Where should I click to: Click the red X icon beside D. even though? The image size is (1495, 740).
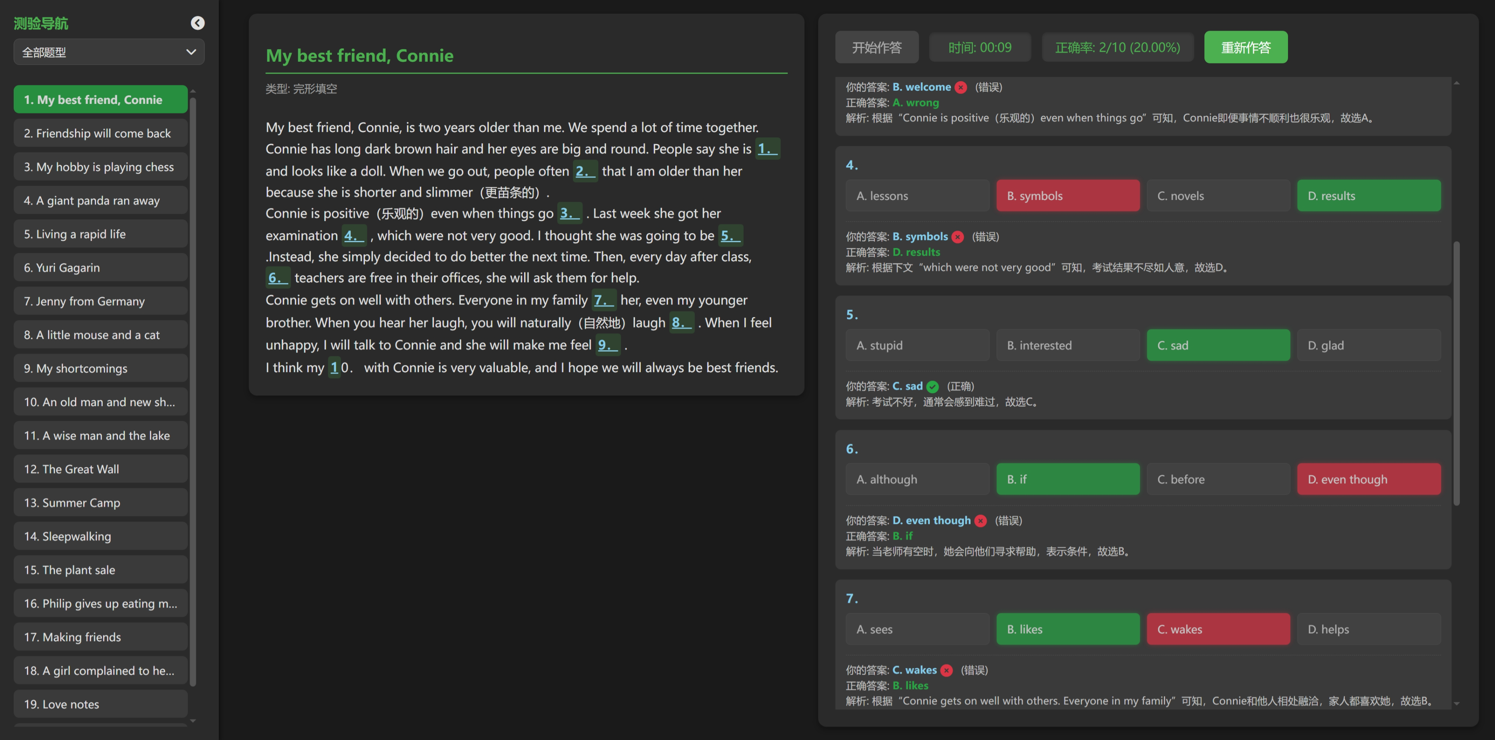pyautogui.click(x=981, y=521)
